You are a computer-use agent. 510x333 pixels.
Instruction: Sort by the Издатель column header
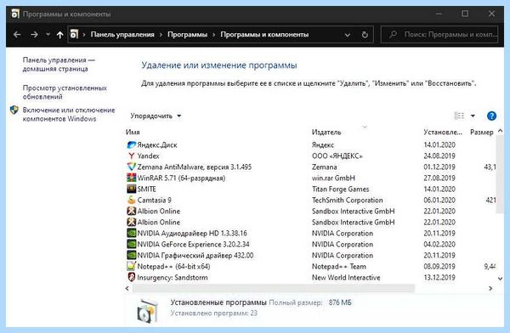[x=326, y=133]
